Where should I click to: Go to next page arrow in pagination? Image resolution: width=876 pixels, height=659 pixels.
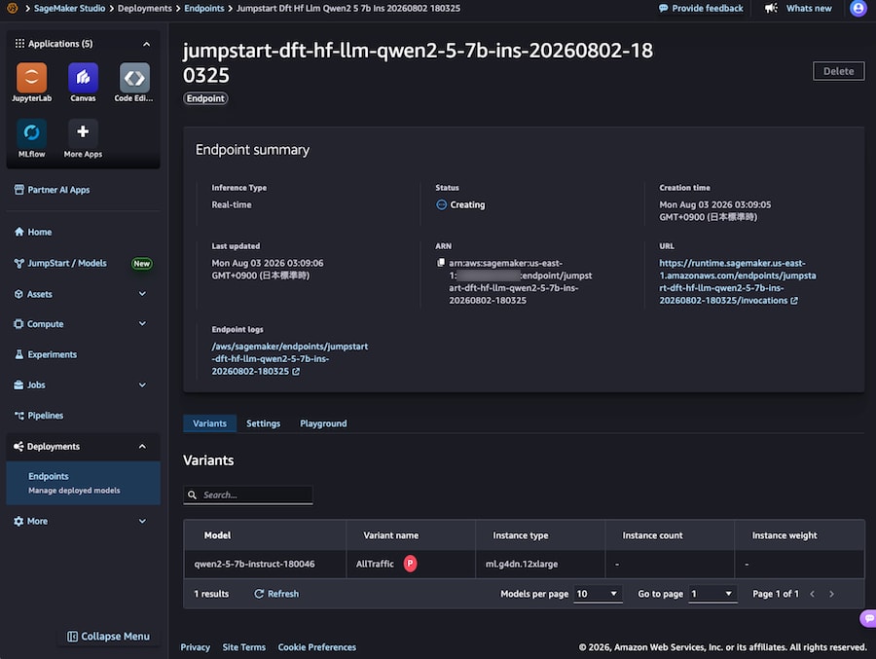click(x=831, y=594)
